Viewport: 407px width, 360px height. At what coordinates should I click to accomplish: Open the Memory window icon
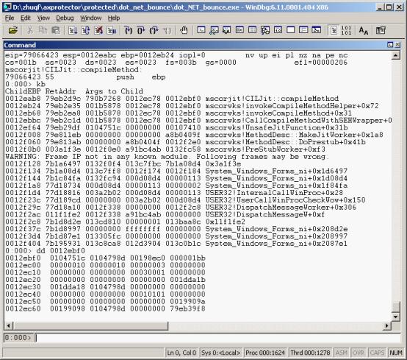point(252,30)
